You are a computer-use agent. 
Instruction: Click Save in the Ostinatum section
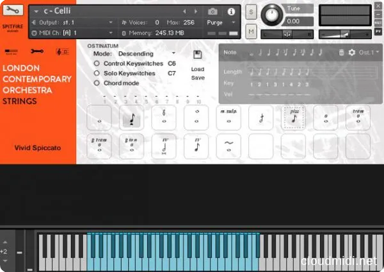pyautogui.click(x=197, y=78)
